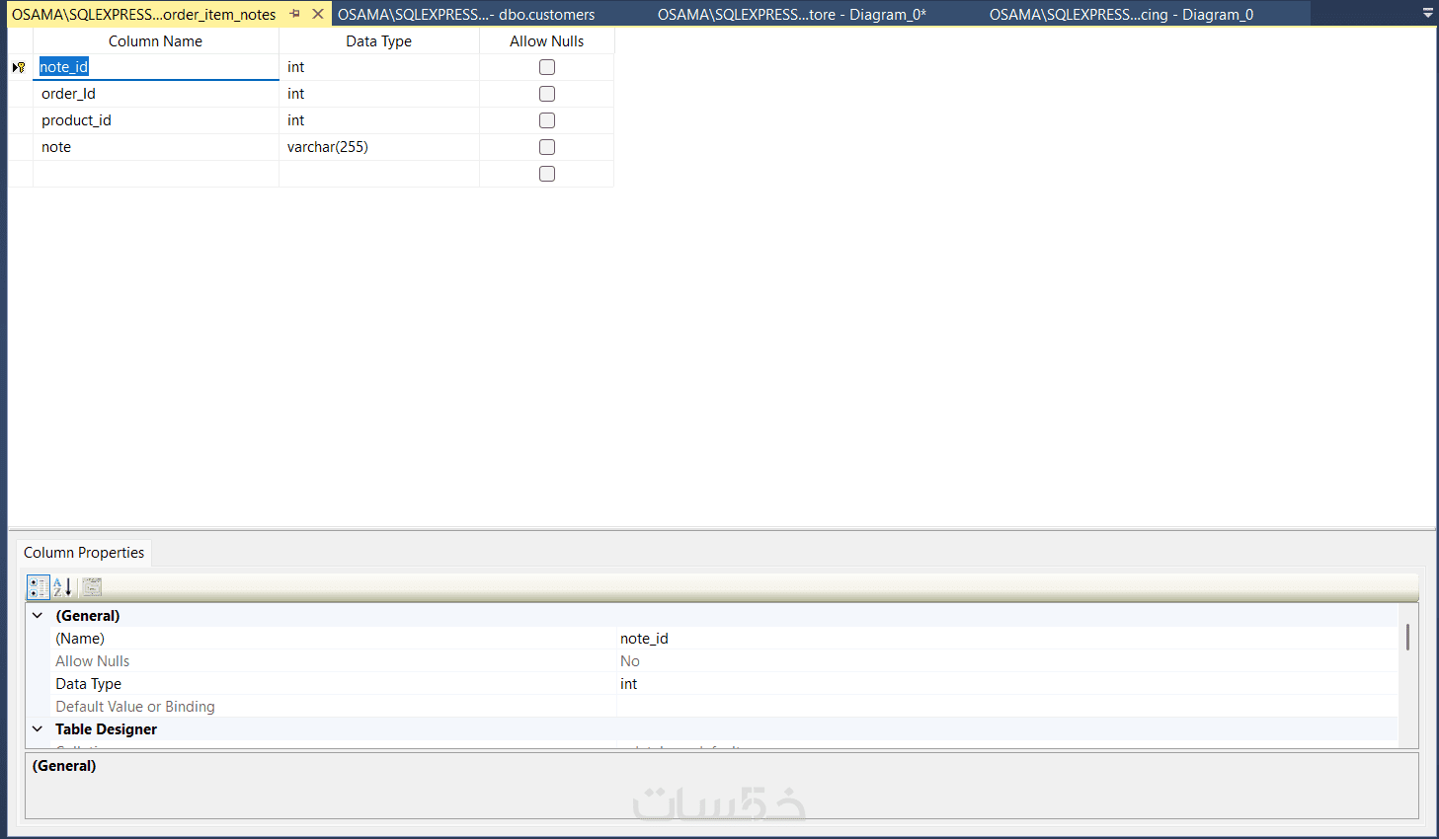Click the varchar(255) data type cell
Screen dimensions: 1439x839
(x=379, y=147)
